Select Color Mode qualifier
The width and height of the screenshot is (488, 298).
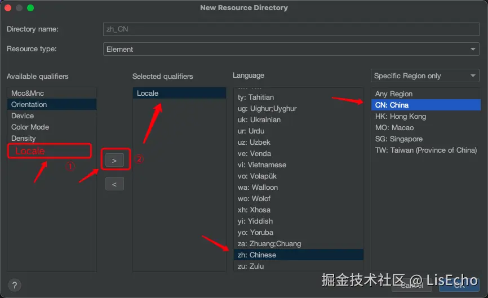52,127
